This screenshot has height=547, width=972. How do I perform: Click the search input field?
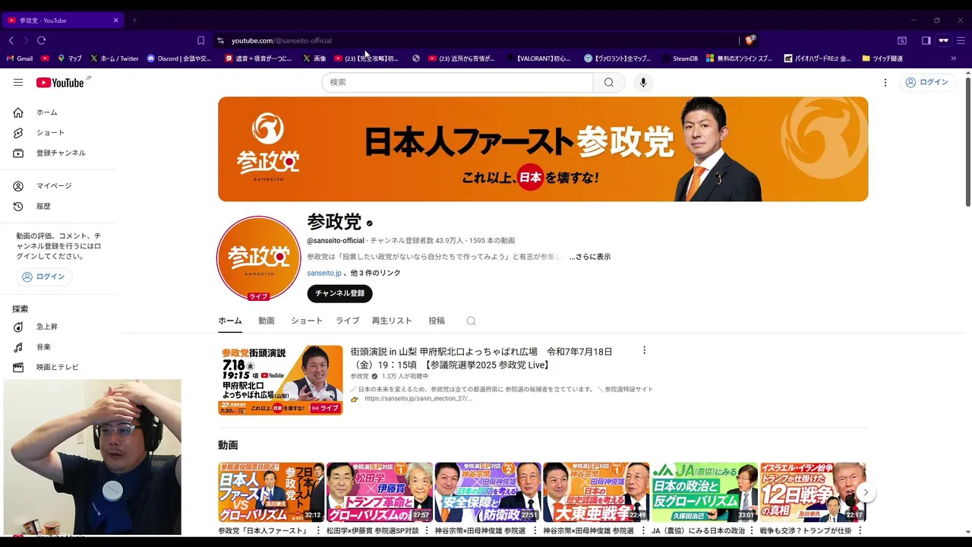pyautogui.click(x=457, y=82)
